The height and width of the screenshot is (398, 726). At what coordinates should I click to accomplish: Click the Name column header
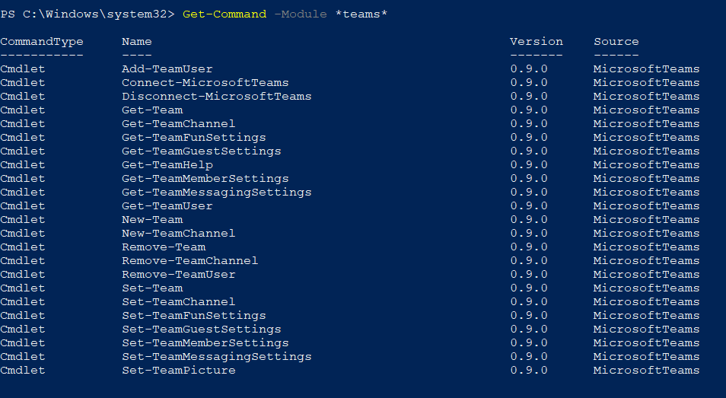tap(136, 42)
